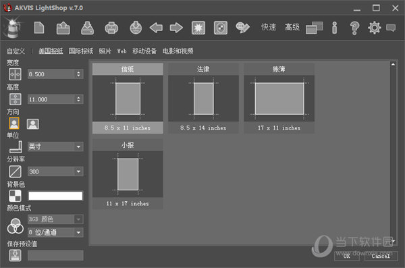Select the light effect burst tool icon
The height and width of the screenshot is (268, 405).
(x=198, y=28)
